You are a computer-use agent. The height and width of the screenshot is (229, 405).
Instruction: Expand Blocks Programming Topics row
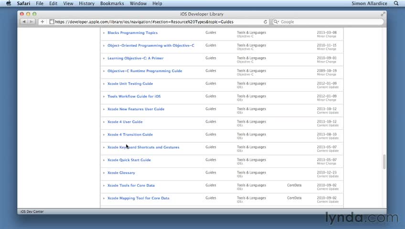[104, 33]
